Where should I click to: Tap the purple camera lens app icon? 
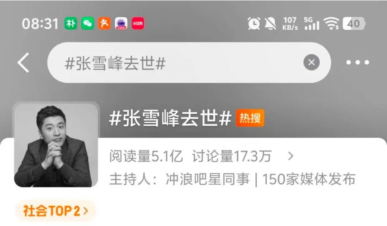click(121, 23)
